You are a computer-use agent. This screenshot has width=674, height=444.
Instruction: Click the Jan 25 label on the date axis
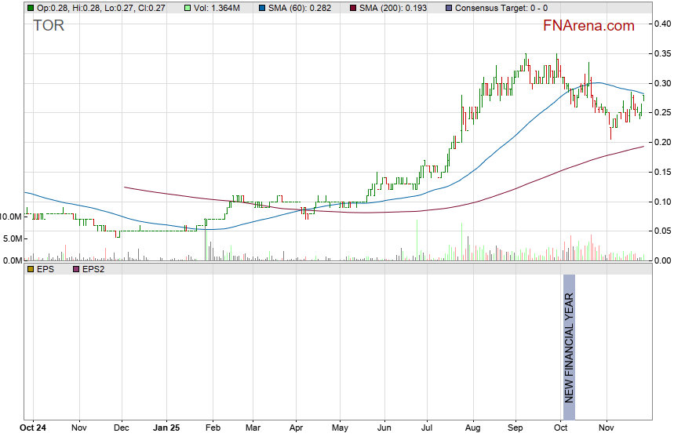click(165, 429)
